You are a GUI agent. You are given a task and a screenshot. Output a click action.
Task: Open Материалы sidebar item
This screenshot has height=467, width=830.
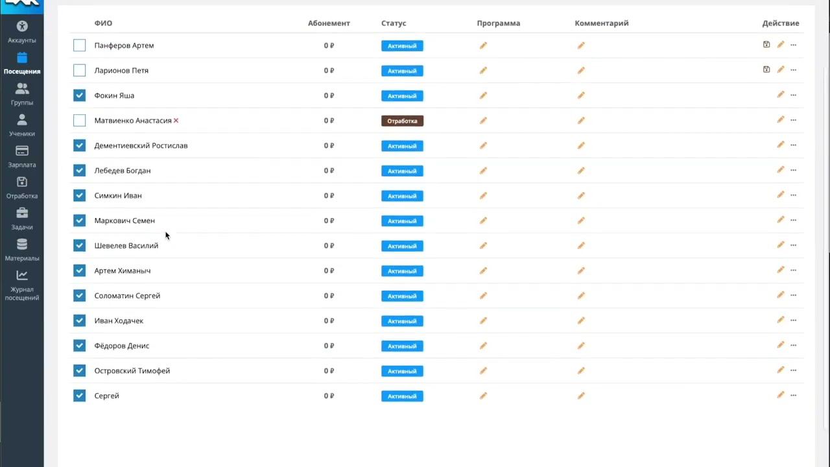(22, 250)
